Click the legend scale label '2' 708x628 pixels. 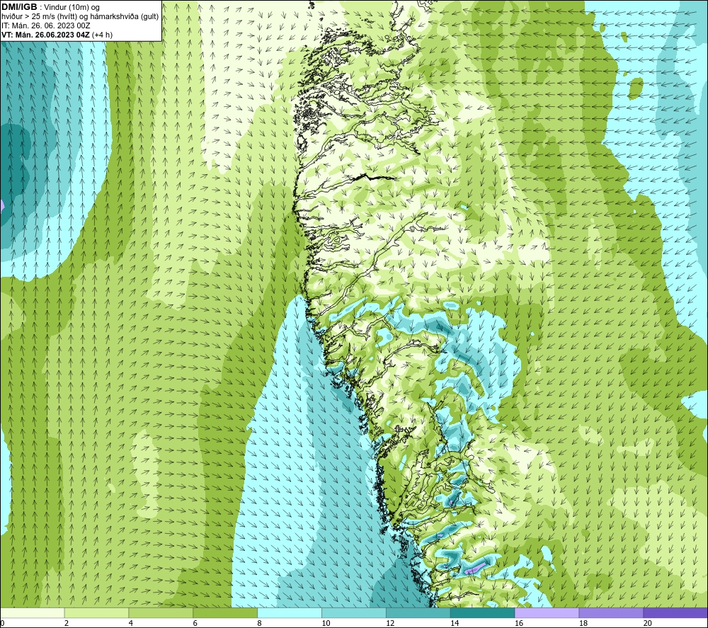pyautogui.click(x=67, y=624)
